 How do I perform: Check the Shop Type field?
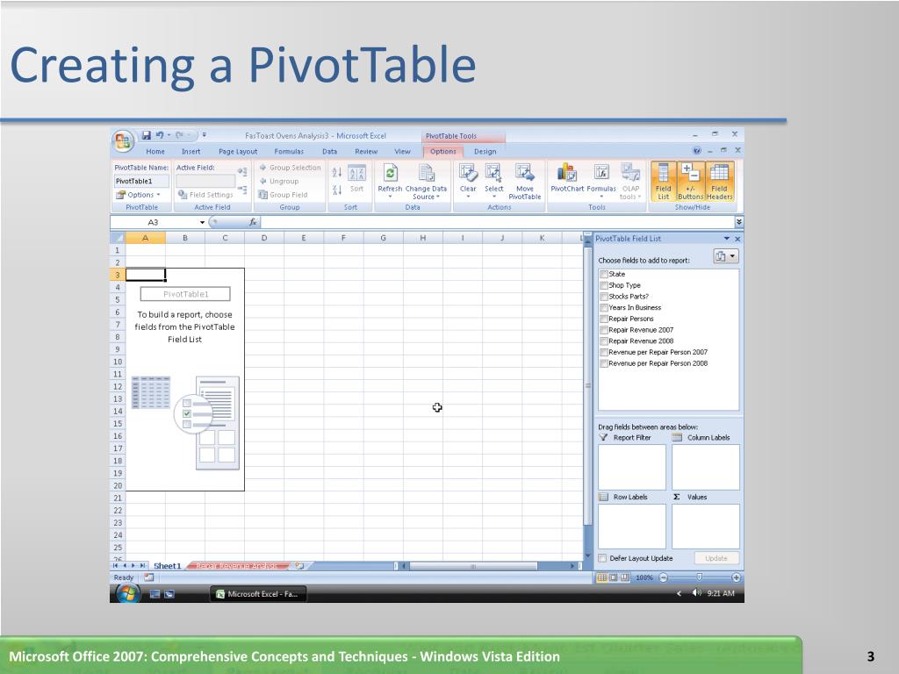(604, 285)
